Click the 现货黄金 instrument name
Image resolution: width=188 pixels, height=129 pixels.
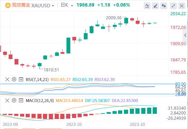click(x=21, y=5)
